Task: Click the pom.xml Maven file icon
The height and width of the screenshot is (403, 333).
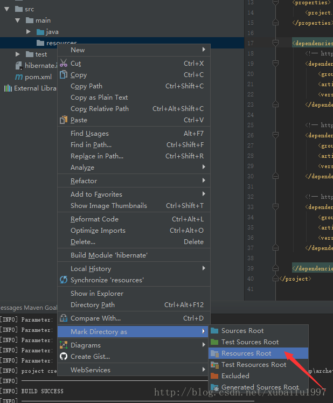Action: coord(19,77)
